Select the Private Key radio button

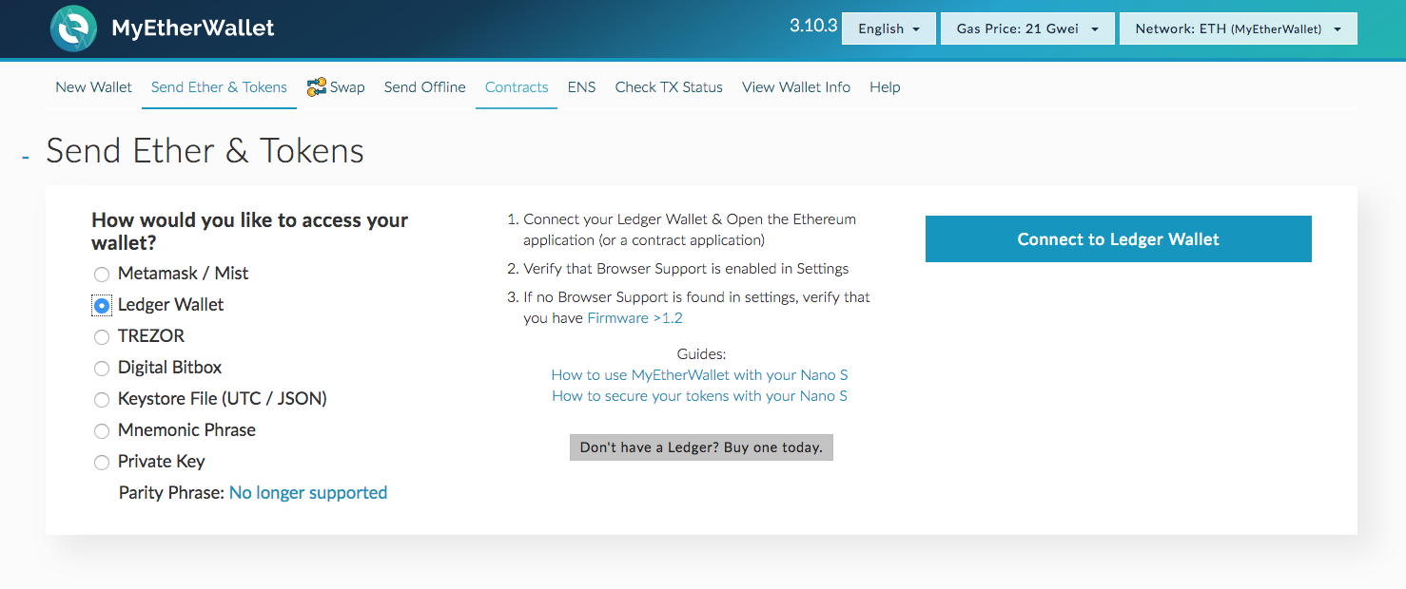pyautogui.click(x=102, y=463)
